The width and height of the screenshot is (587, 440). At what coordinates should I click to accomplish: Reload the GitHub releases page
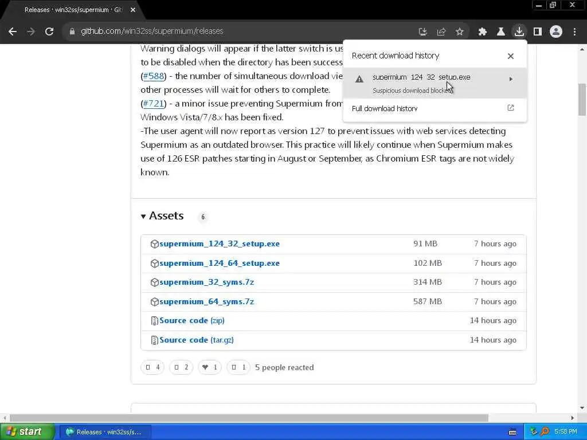point(49,32)
